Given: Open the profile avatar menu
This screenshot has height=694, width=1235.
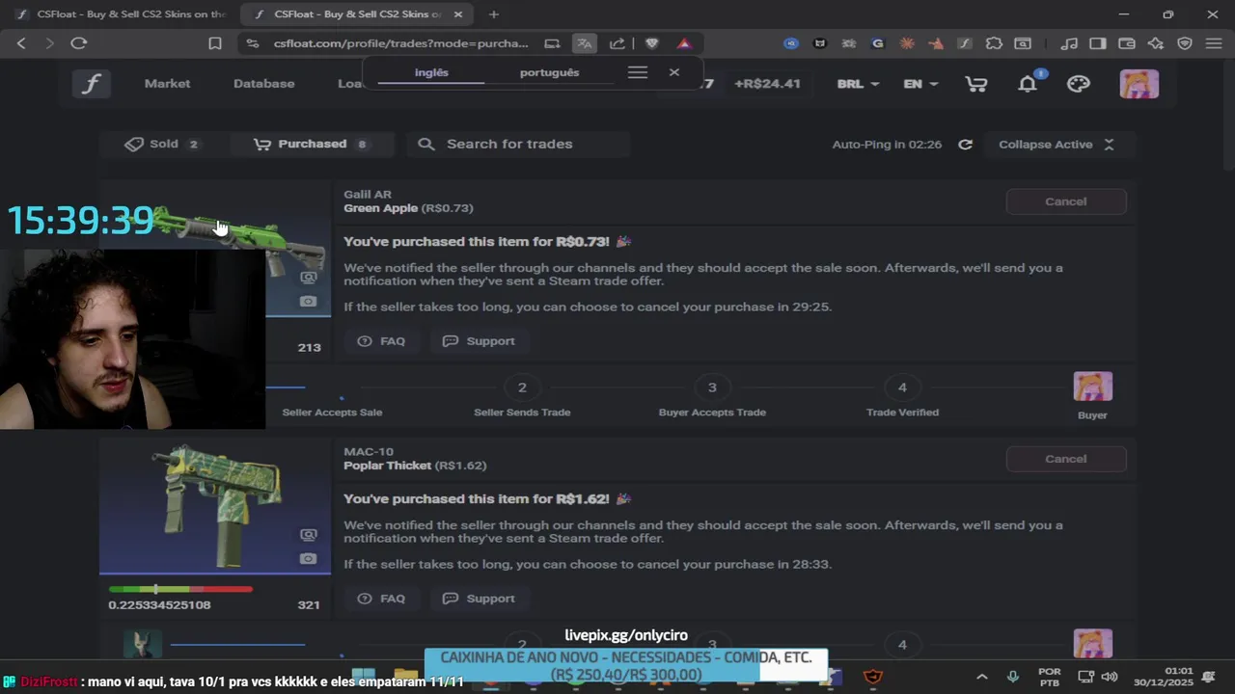Looking at the screenshot, I should click(1139, 84).
